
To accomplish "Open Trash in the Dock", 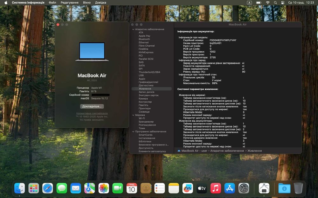I will [298, 188].
